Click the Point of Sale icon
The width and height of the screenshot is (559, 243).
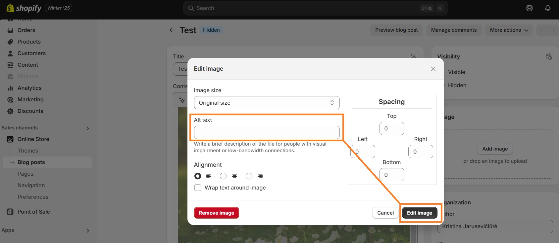pos(10,212)
